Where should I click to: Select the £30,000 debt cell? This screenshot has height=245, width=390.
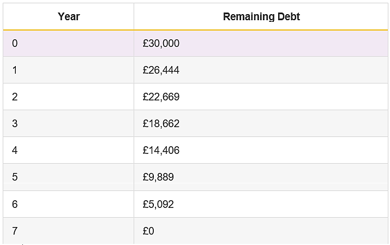pos(261,44)
